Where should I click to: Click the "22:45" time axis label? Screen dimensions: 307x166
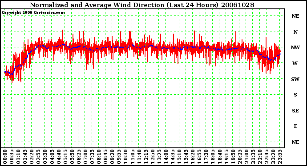[x=267, y=157]
